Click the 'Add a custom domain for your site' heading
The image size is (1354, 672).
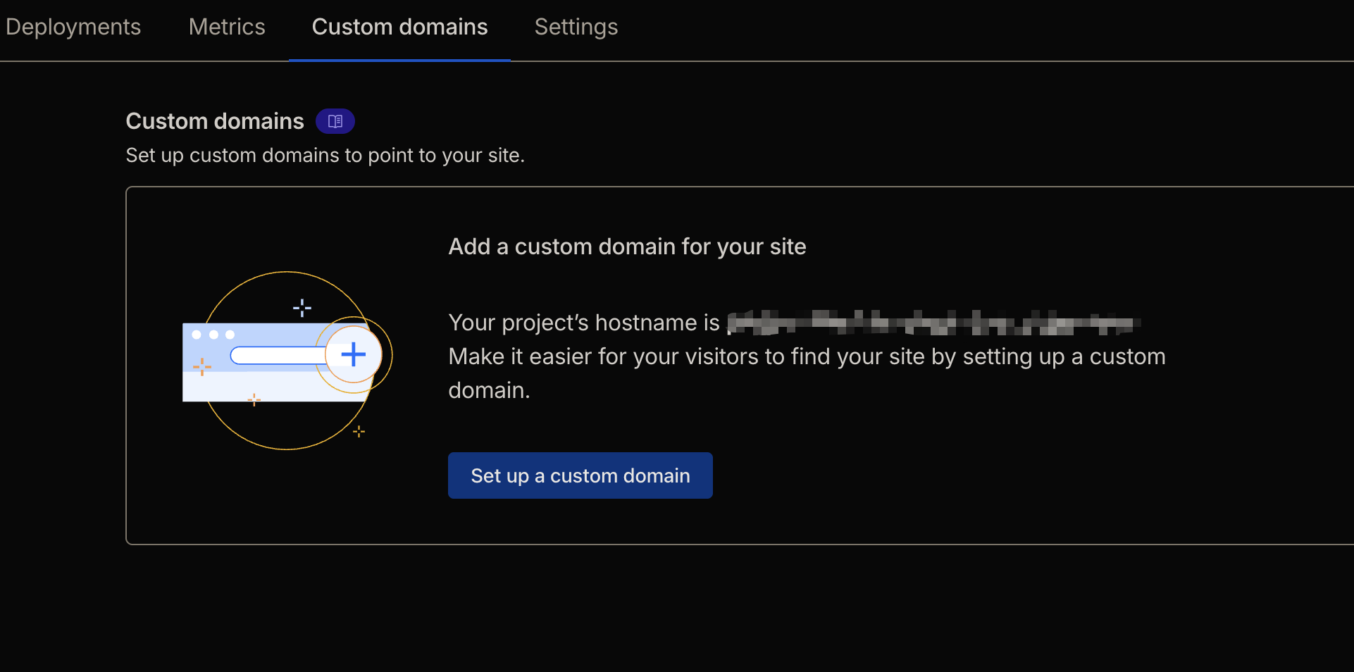(x=627, y=247)
